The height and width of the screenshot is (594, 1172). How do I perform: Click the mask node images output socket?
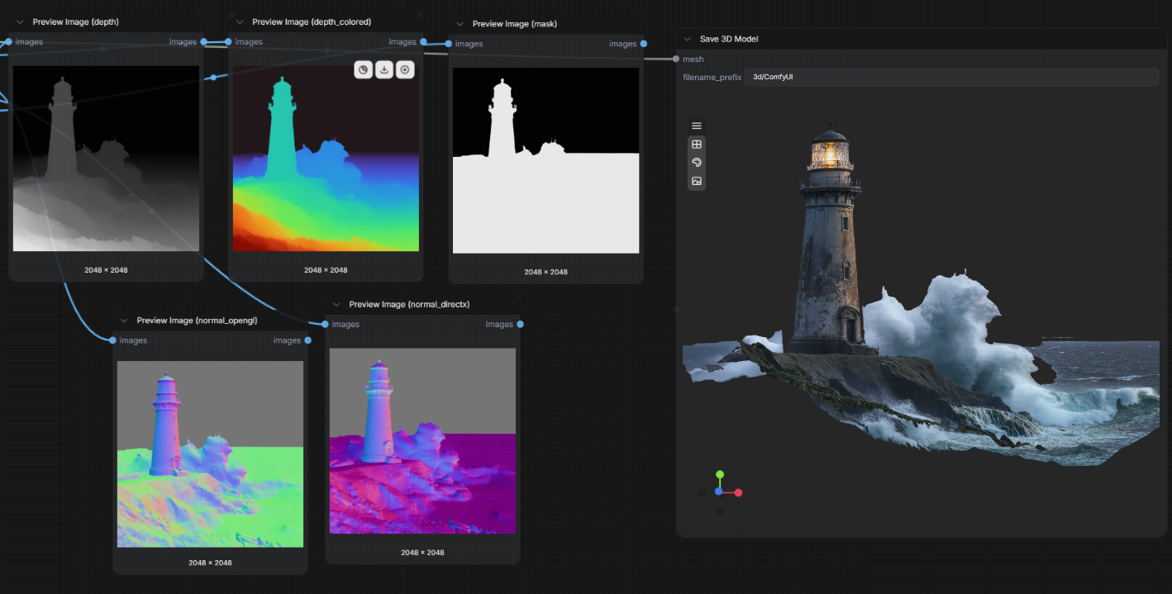(x=643, y=44)
